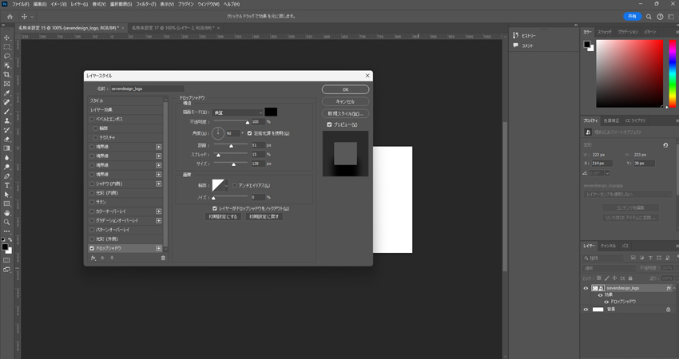Screen dimensions: 679x359
Task: Enable the カラーオーバーレイ checkbox
Action: [92, 211]
